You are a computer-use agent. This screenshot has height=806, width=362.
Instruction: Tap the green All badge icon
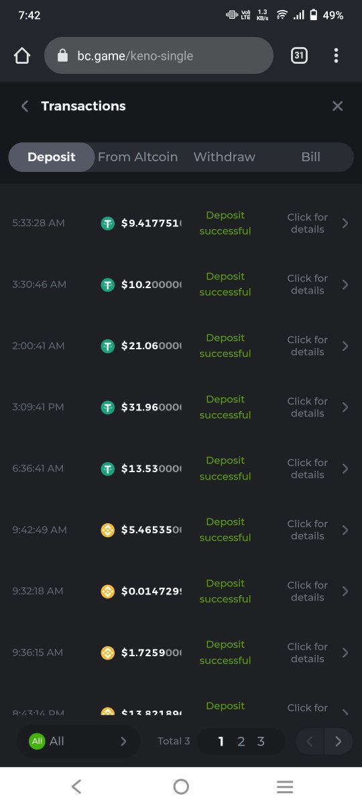[37, 741]
